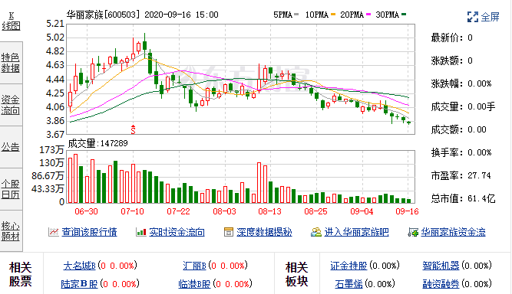Viewport: 512px width, 294px height.
Task: Click the 5PMA gray legend swatch
Action: click(x=296, y=15)
